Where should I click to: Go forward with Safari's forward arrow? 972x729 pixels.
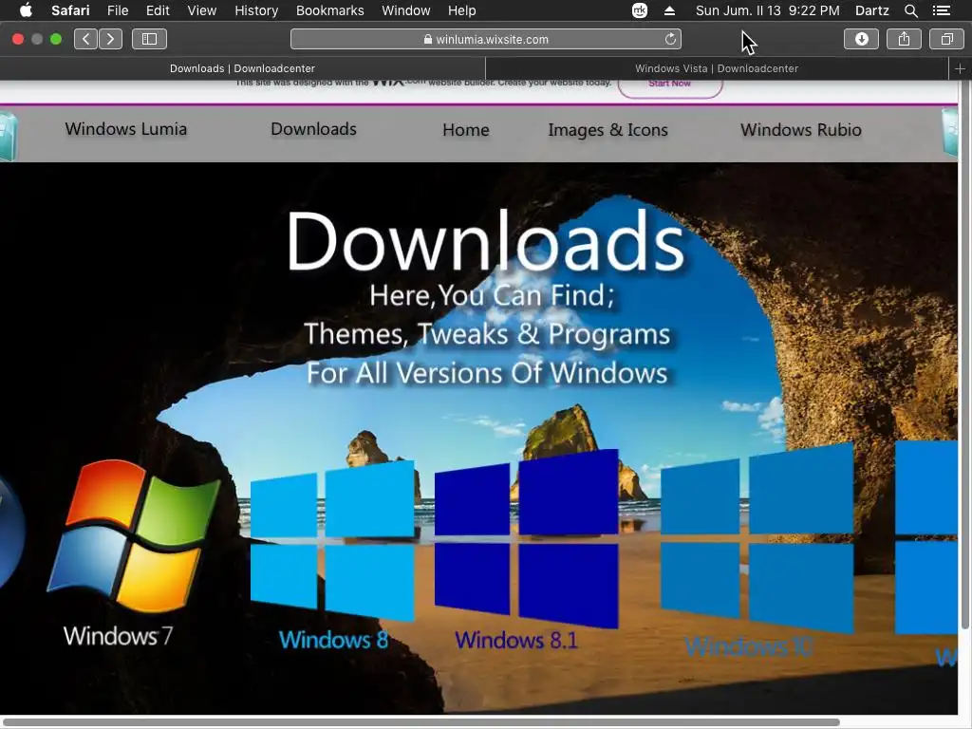click(x=110, y=39)
